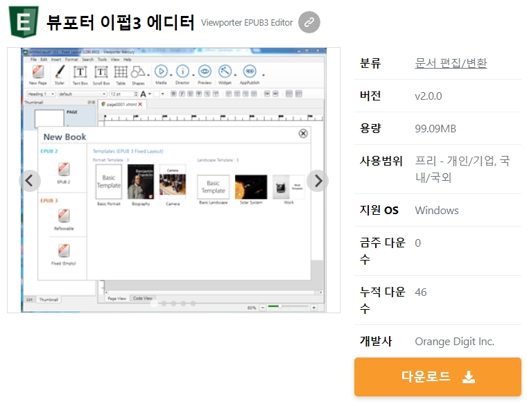Screen dimensions: 527x404
Task: Expand the Director dropdown arrow
Action: (193, 75)
